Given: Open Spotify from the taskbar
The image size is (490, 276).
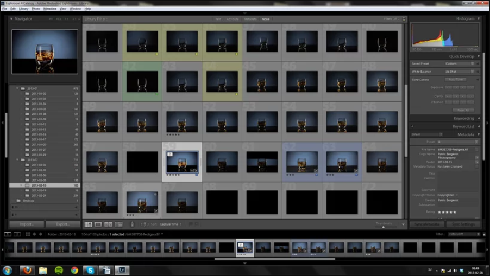Looking at the screenshot, I should click(x=59, y=270).
